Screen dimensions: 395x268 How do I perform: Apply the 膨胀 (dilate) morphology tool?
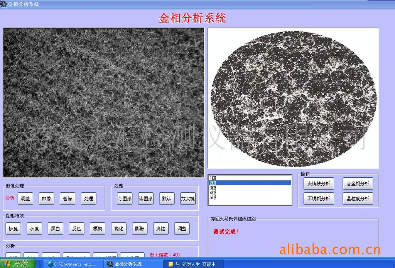(139, 228)
